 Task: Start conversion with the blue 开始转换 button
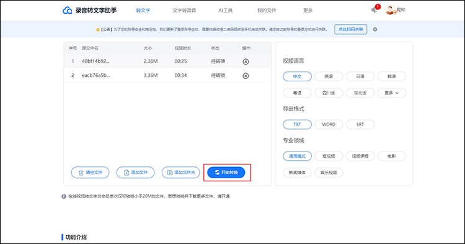[x=226, y=173]
